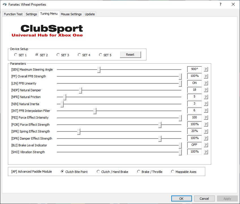The height and width of the screenshot is (204, 240).
Task: Click the Cancel button
Action: (204, 199)
